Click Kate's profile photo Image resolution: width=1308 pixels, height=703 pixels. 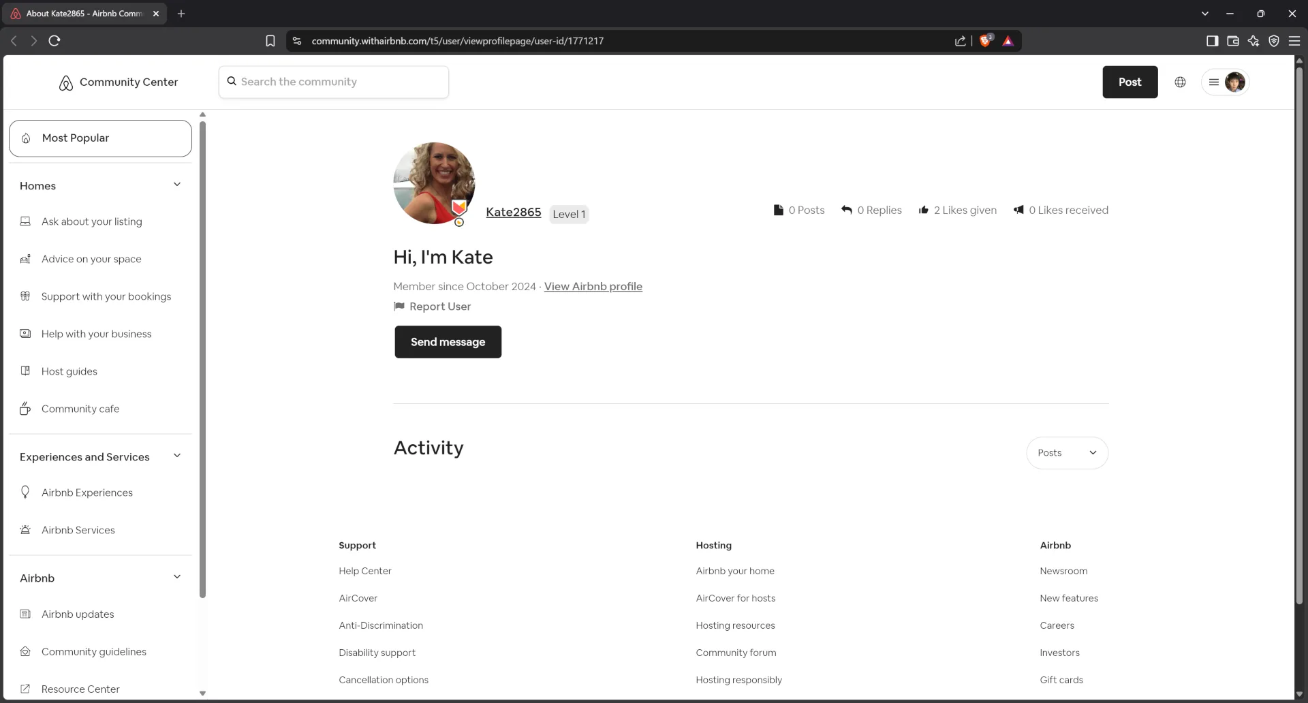434,183
